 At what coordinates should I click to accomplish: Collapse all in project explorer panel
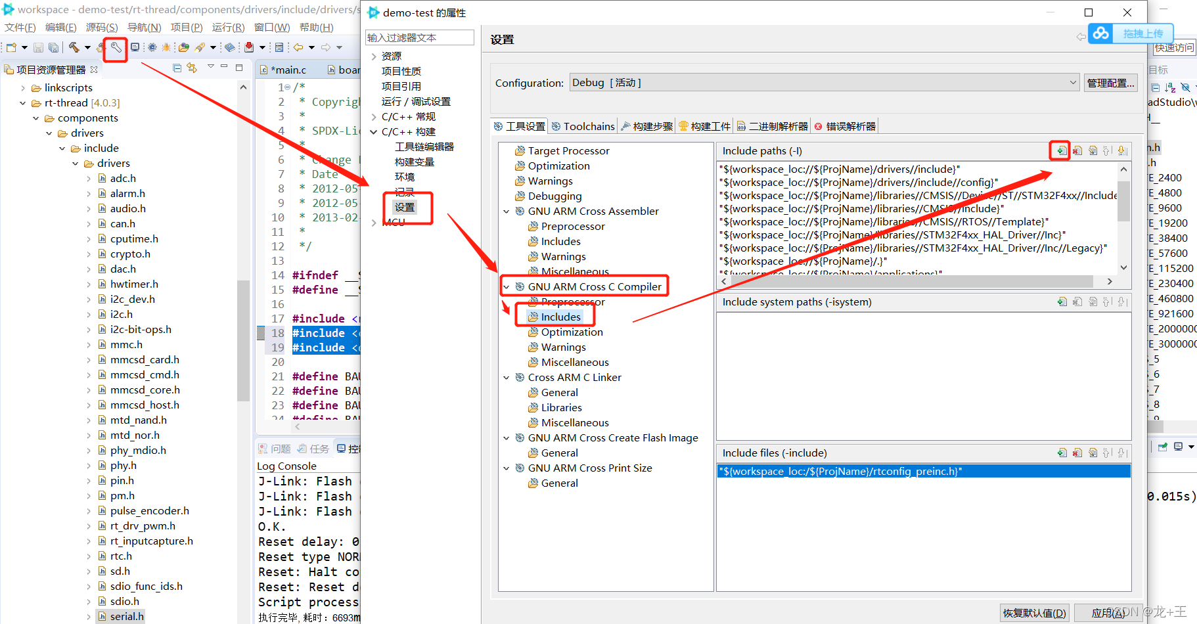click(177, 68)
